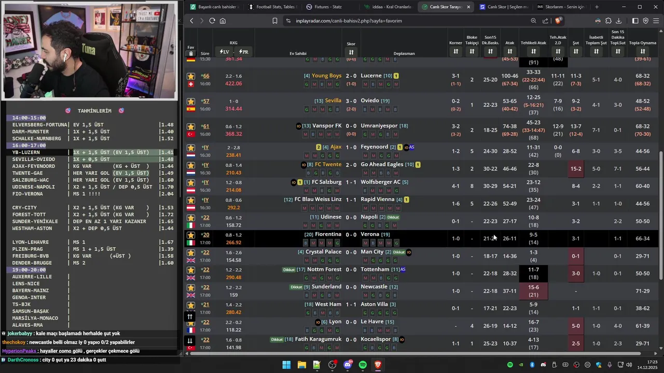This screenshot has height=373, width=664.
Task: Click the page vertical scrollbar thumb
Action: point(661,215)
